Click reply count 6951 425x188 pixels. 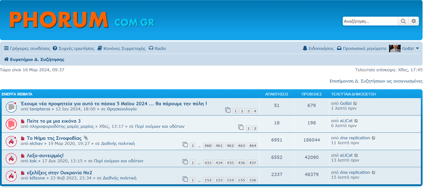click(277, 140)
